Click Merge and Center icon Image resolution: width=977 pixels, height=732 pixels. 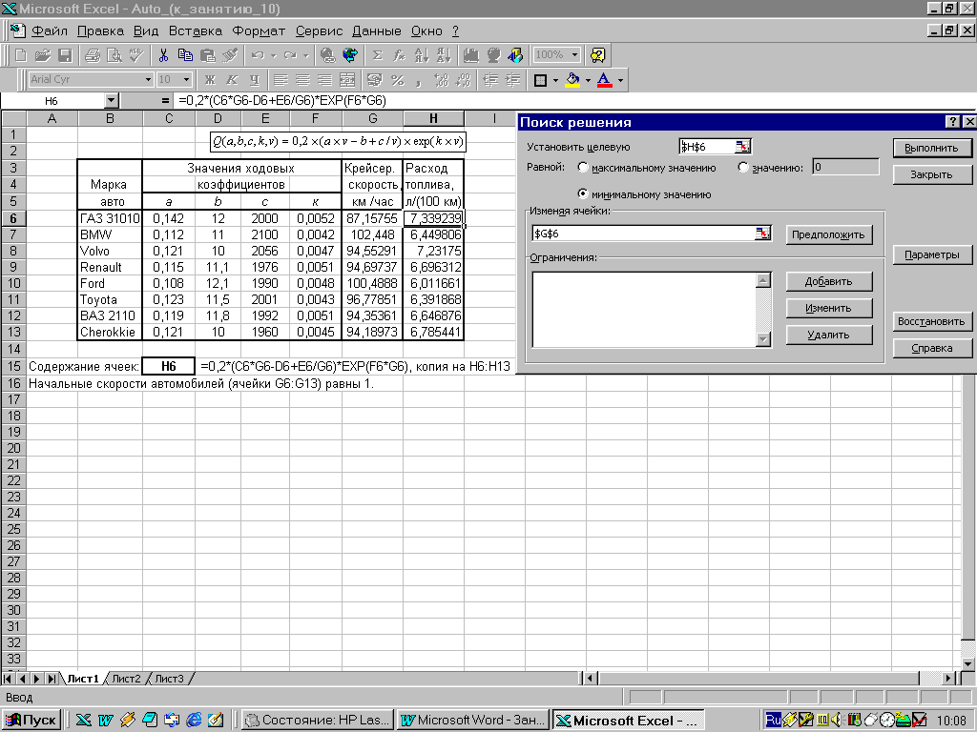click(347, 80)
